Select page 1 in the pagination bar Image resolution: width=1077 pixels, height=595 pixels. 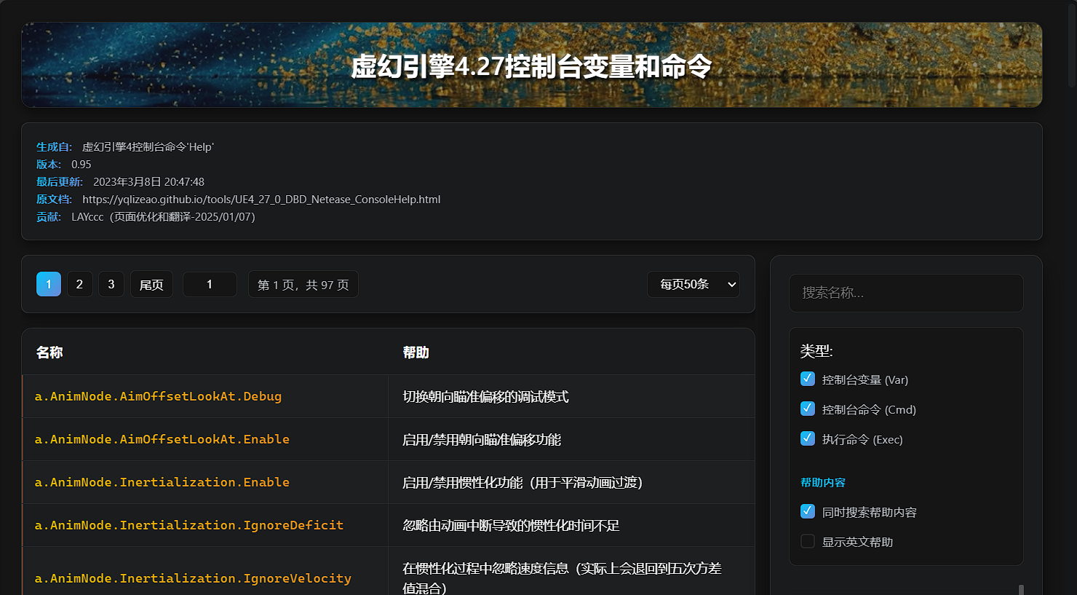coord(48,284)
